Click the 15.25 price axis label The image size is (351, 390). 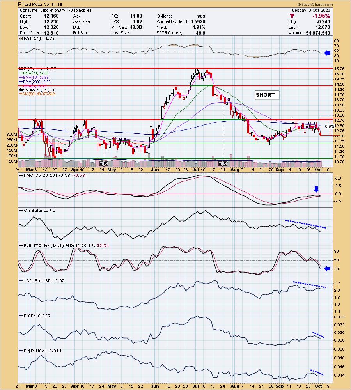tap(340, 69)
